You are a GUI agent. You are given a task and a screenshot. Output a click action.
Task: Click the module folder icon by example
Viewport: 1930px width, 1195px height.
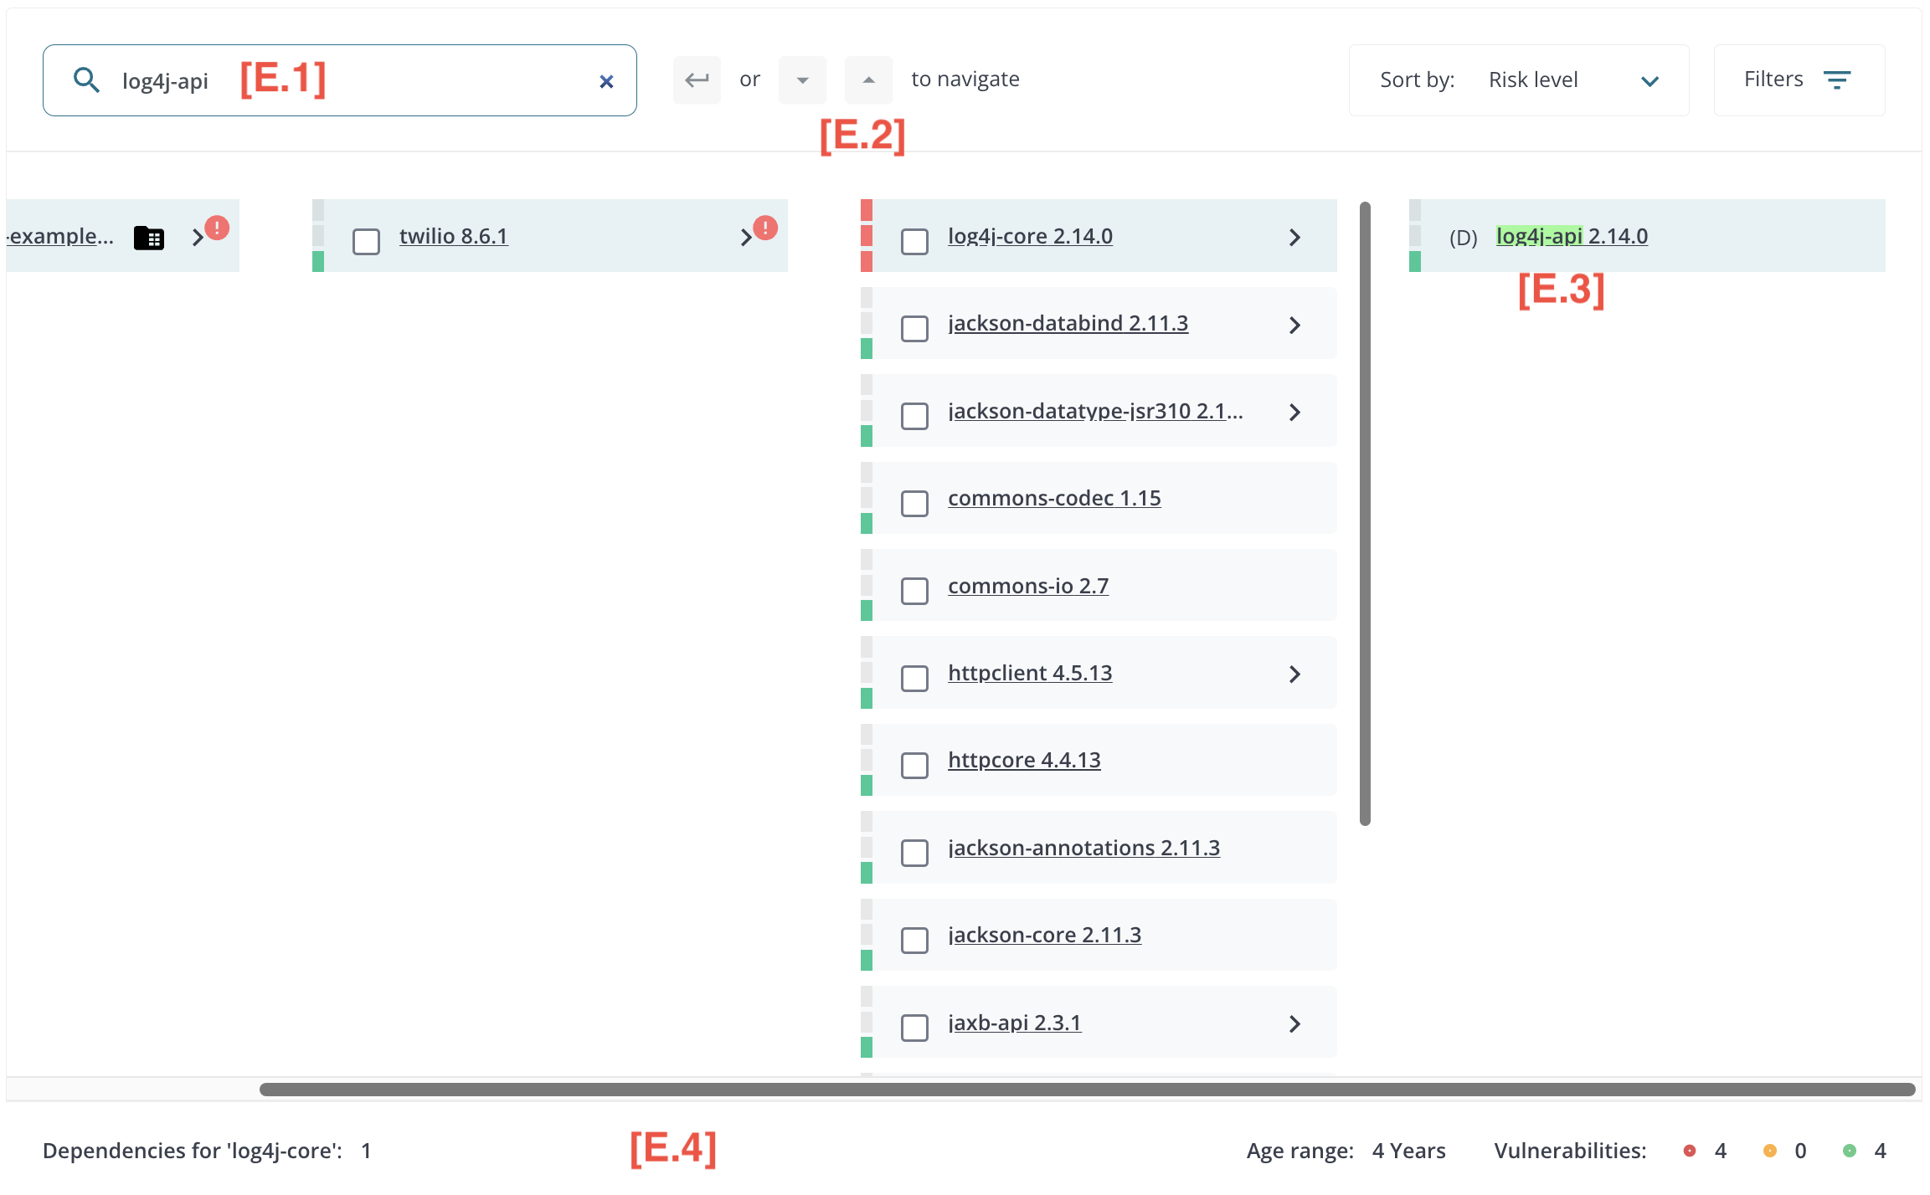tap(149, 238)
